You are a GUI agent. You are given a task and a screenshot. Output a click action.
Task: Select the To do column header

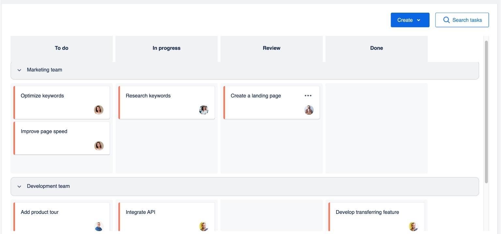pyautogui.click(x=61, y=48)
